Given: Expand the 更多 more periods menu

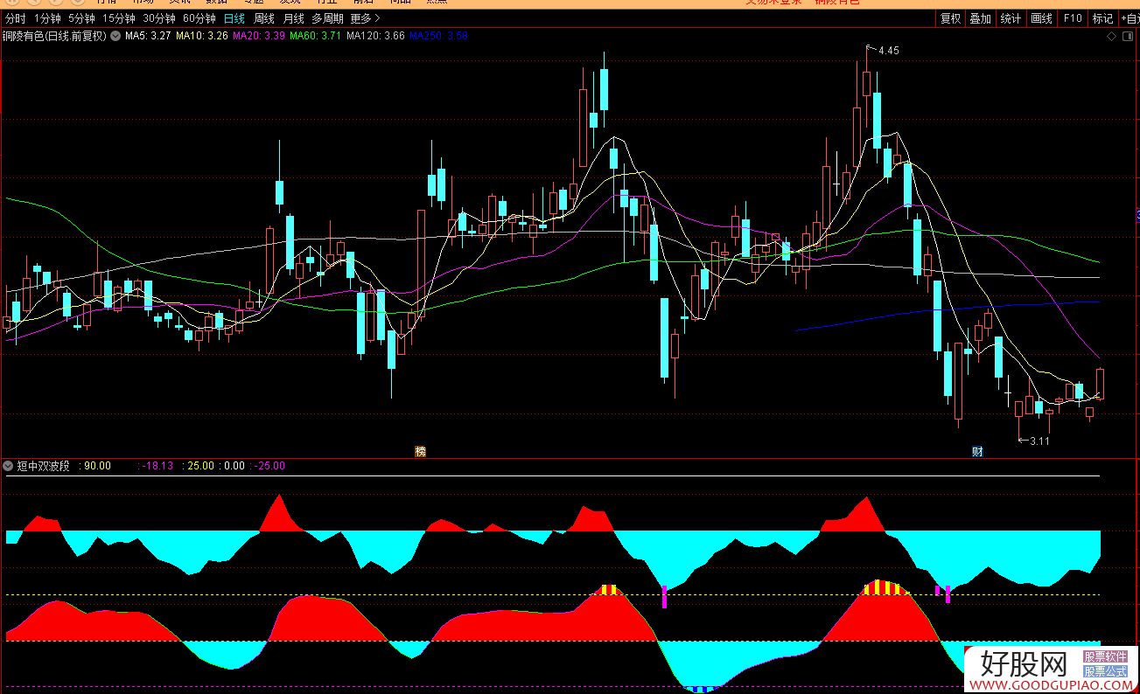Looking at the screenshot, I should [x=365, y=18].
